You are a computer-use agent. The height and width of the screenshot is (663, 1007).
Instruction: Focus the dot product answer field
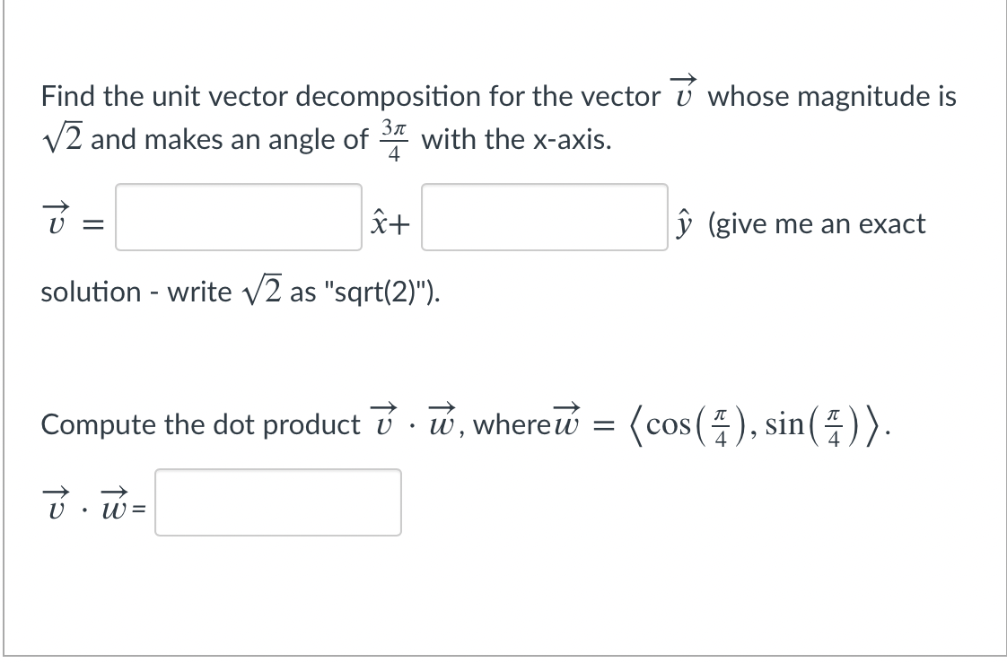(278, 502)
